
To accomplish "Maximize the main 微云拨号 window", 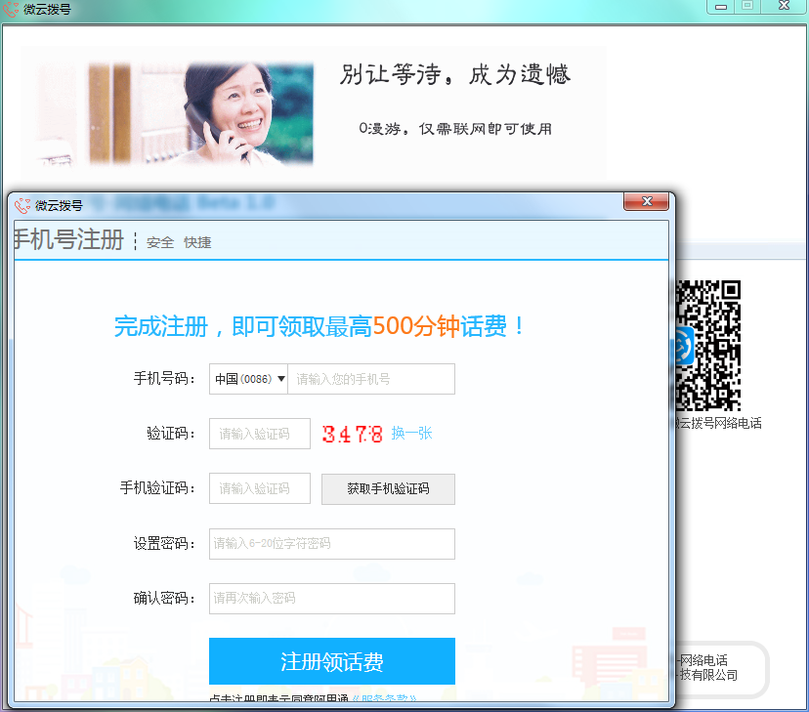I will 747,6.
